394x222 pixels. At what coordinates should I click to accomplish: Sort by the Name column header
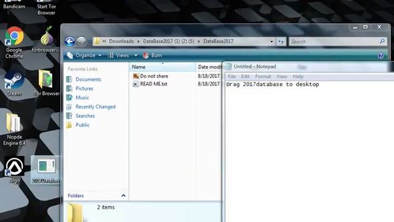point(163,67)
